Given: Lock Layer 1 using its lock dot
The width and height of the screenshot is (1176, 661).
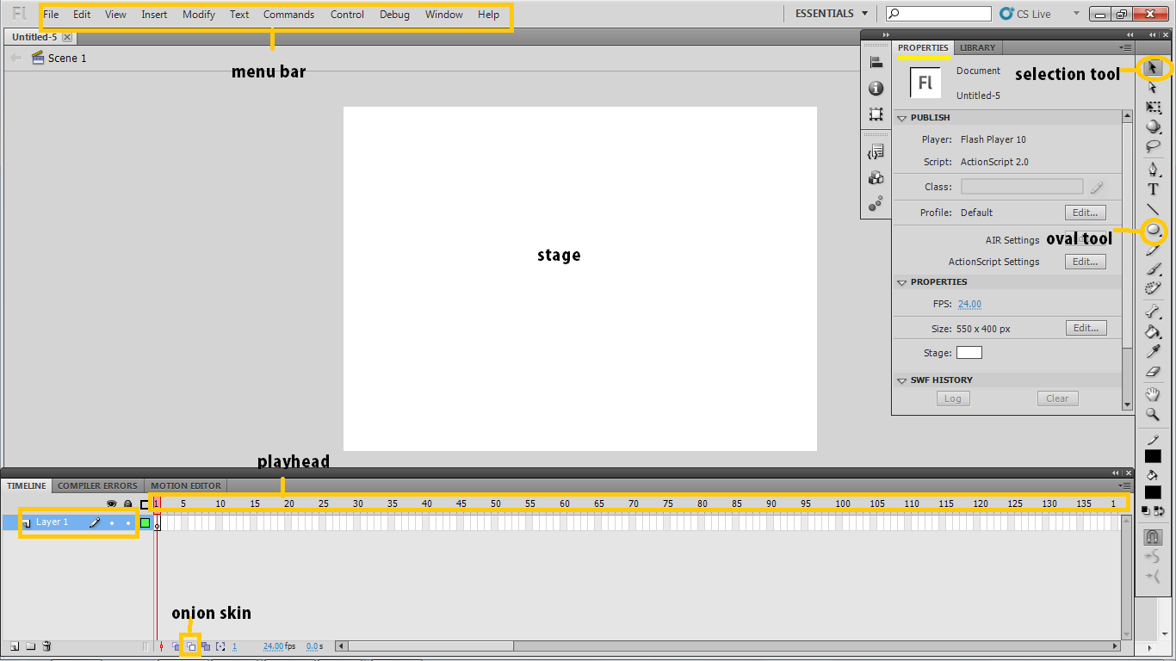Looking at the screenshot, I should click(127, 522).
